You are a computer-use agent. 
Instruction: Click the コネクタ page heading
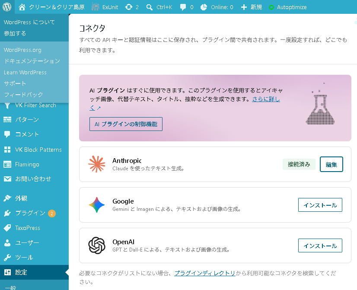point(92,28)
